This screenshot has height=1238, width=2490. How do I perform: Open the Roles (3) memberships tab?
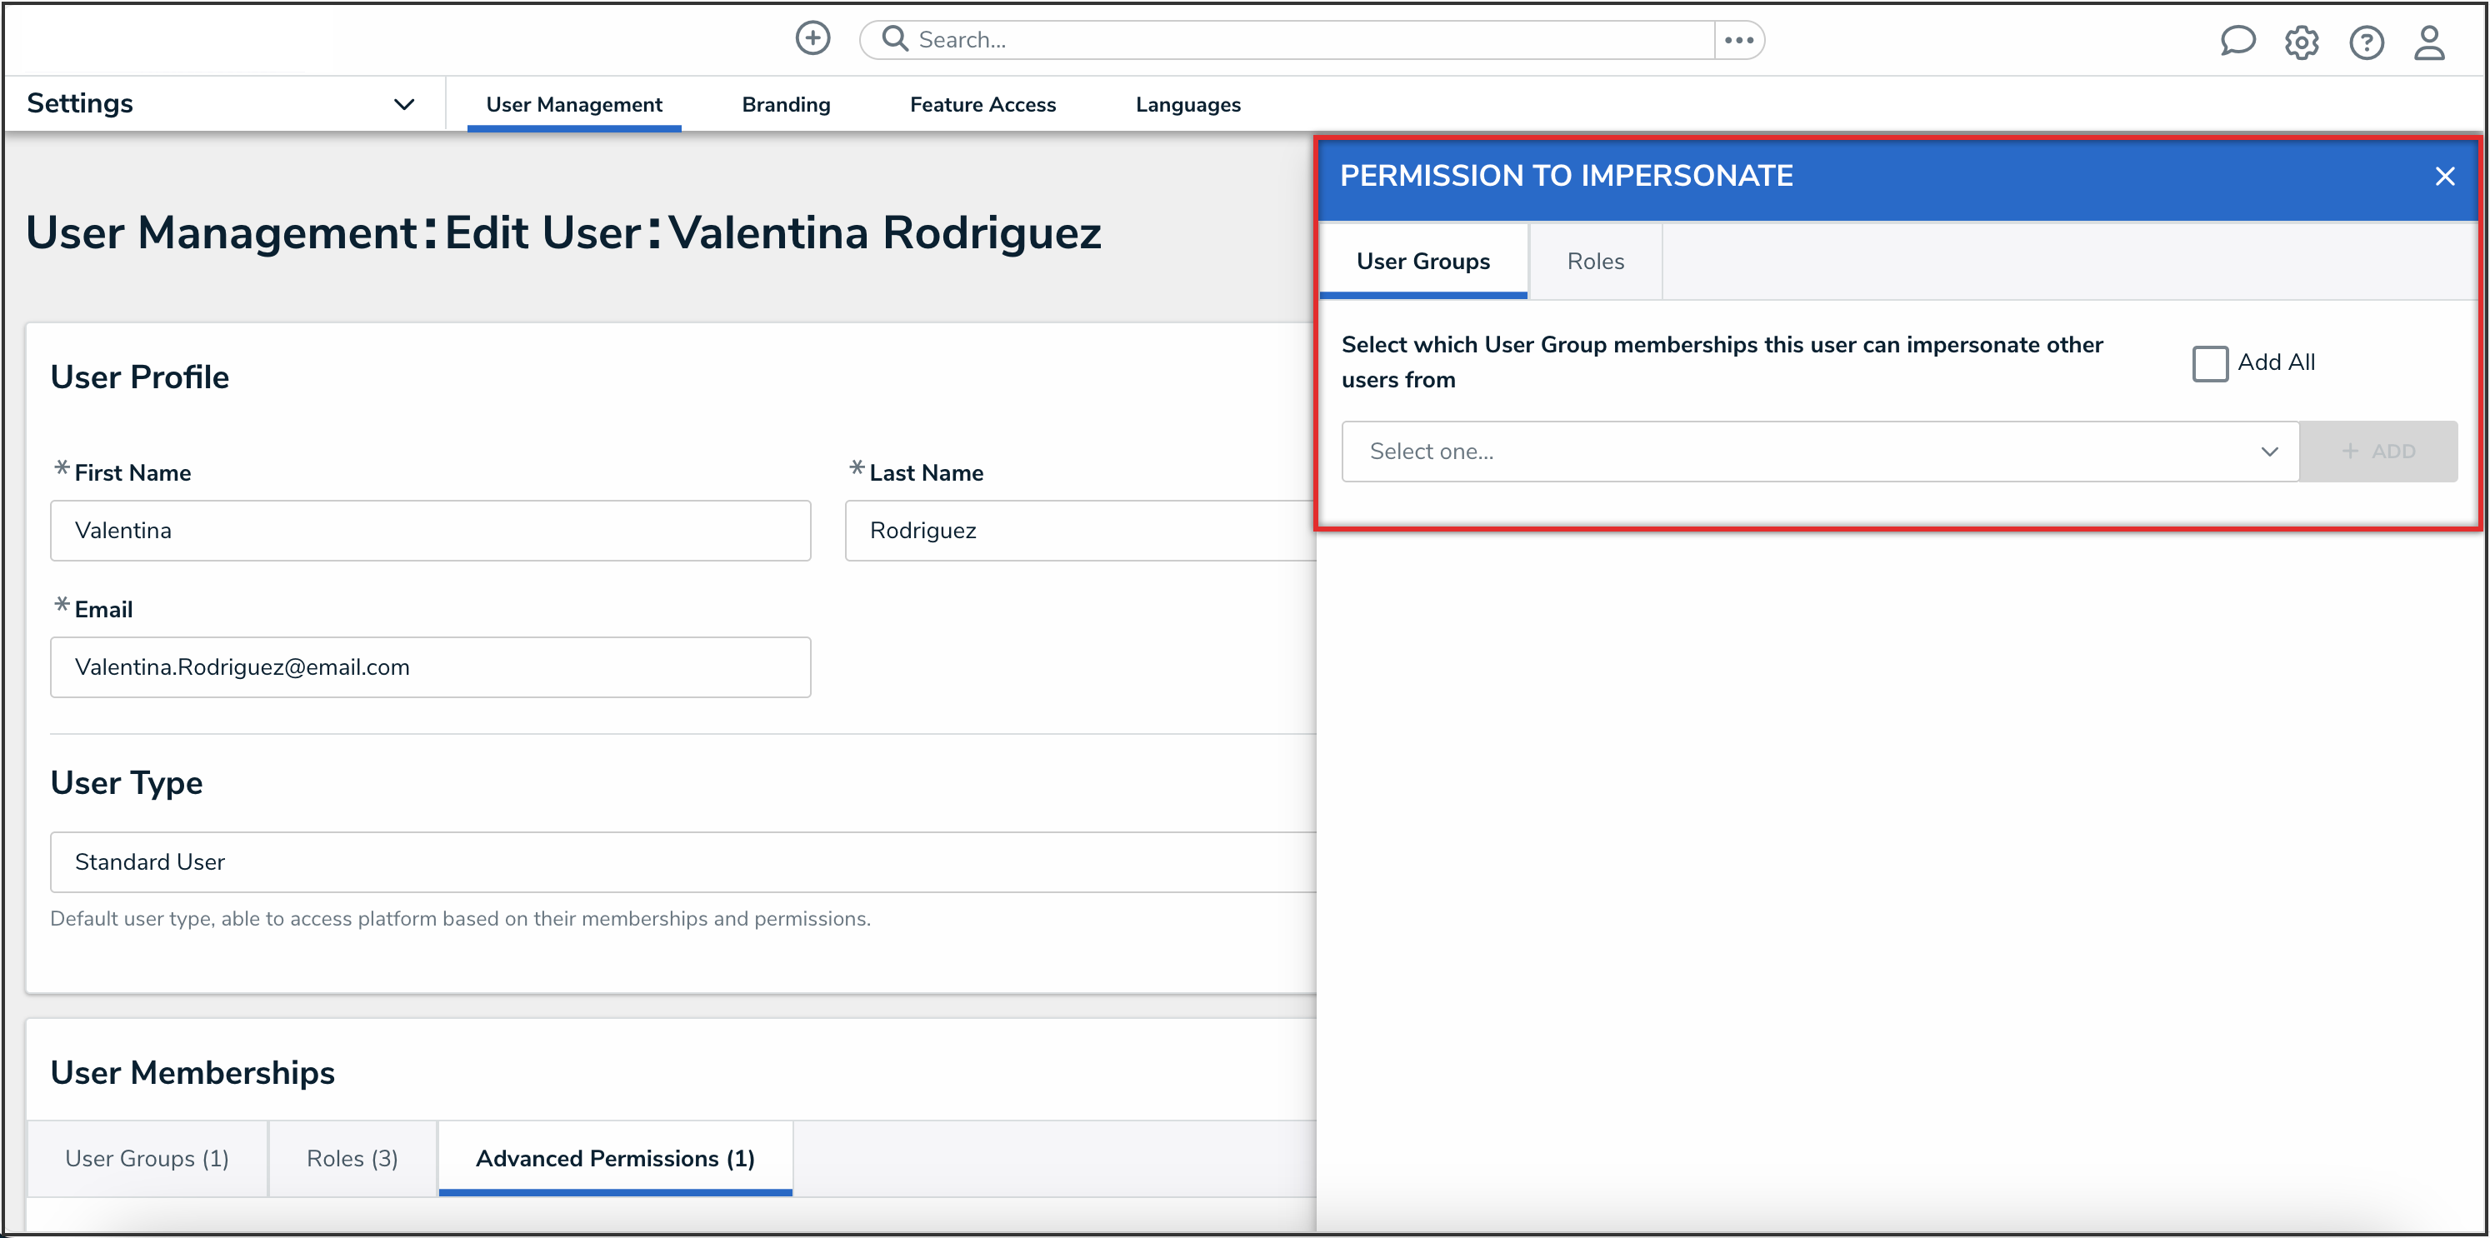[352, 1158]
